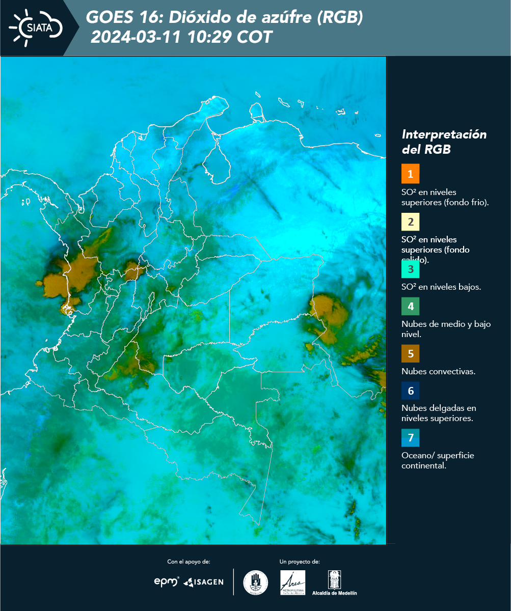Click the label 'Nubes convectivas.'

[439, 371]
